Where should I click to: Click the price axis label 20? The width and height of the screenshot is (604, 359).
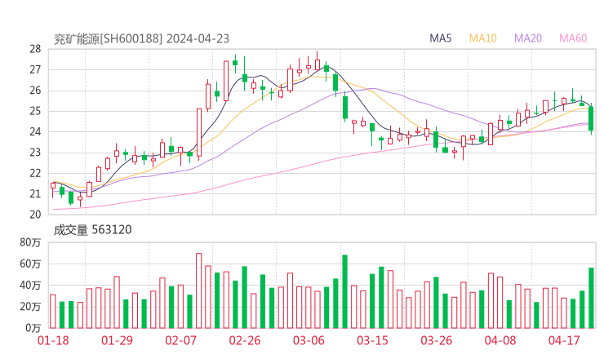35,215
